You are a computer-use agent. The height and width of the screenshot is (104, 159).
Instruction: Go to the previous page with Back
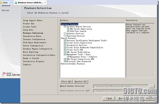pos(109,98)
